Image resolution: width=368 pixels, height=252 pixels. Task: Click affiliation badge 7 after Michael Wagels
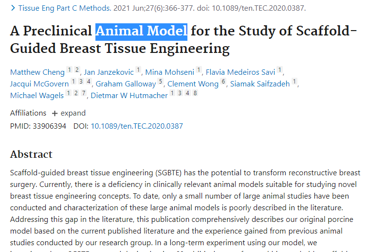[x=84, y=93]
